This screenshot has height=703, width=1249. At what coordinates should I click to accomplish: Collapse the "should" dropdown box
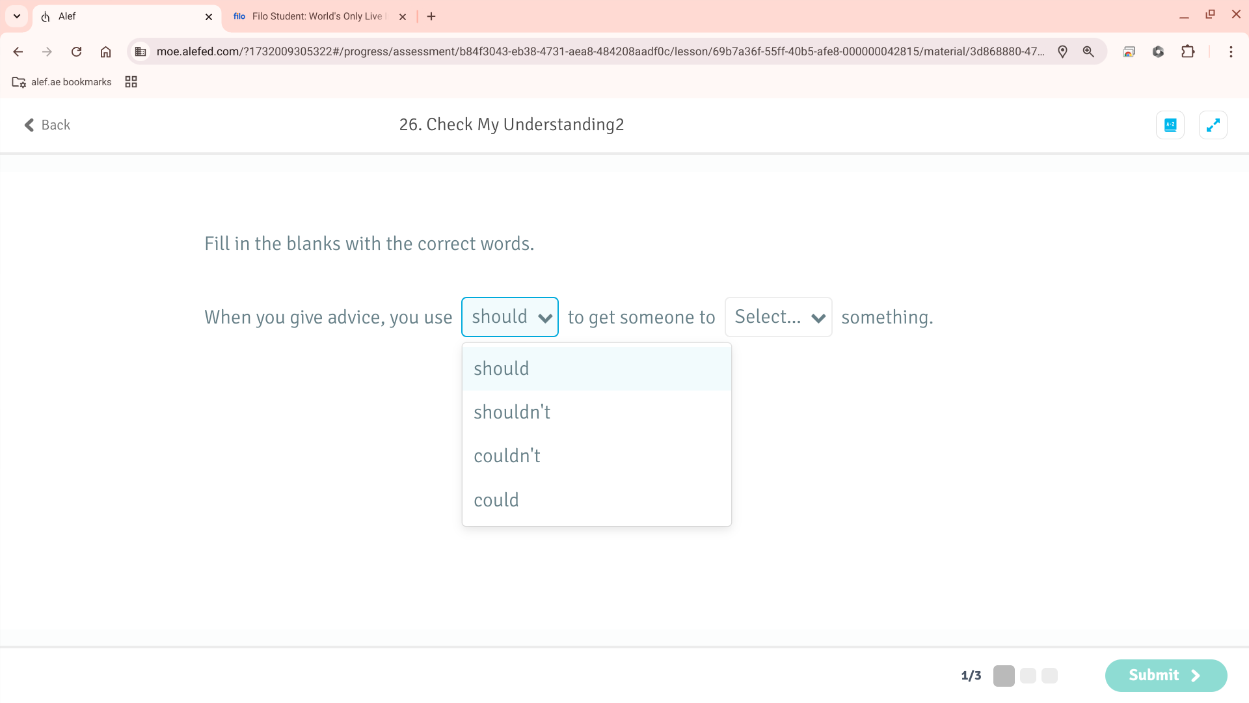click(x=510, y=317)
